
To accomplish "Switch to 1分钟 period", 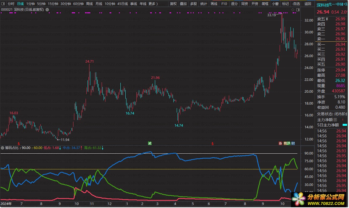I will click(x=30, y=4).
